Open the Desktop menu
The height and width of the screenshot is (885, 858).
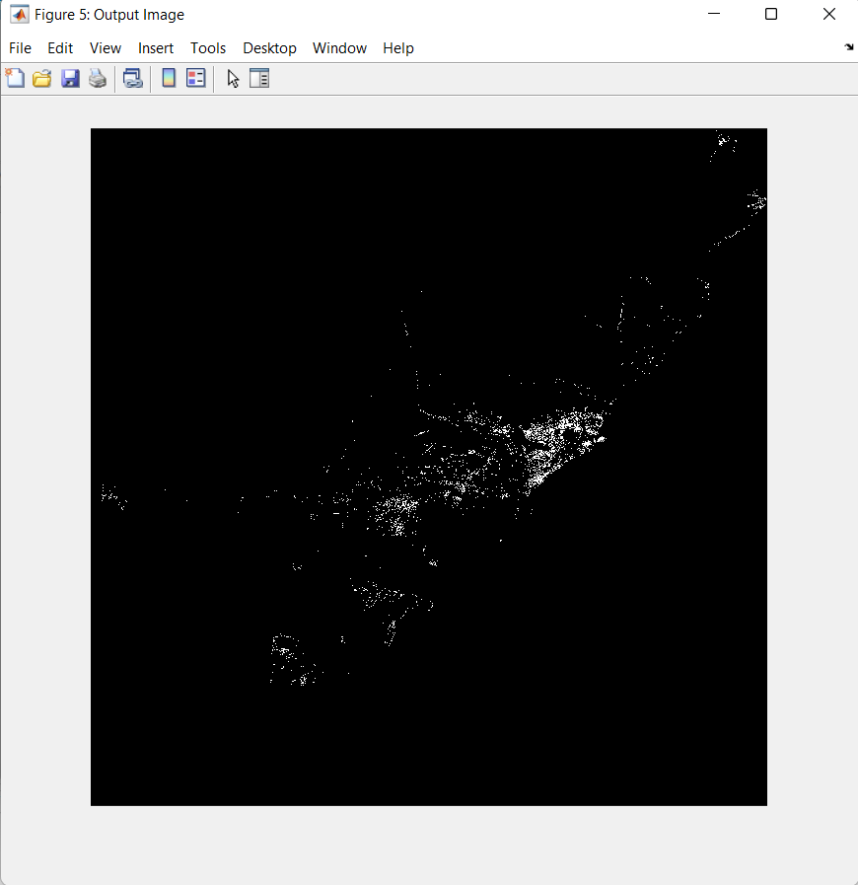(x=269, y=48)
